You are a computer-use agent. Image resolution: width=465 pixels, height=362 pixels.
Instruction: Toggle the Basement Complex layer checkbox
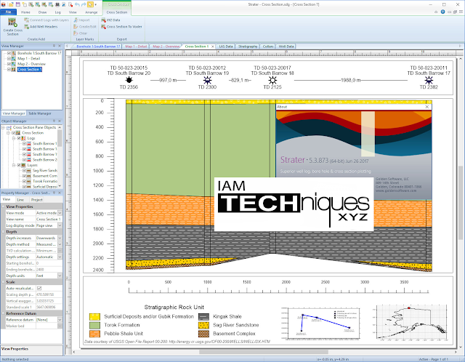click(24, 176)
